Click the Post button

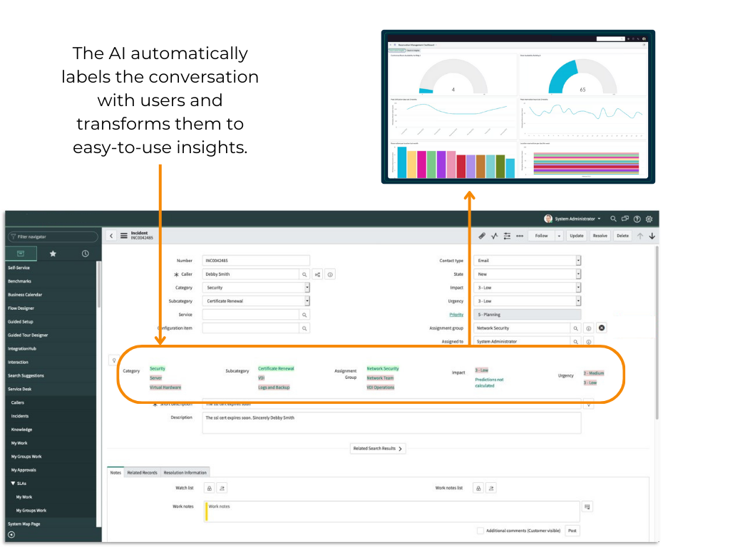572,531
